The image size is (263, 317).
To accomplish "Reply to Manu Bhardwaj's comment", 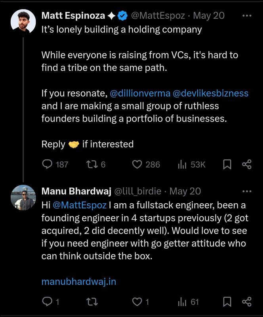I will point(48,302).
